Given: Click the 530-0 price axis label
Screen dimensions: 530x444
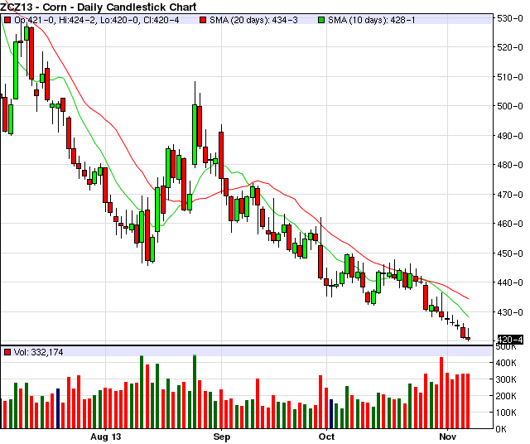Looking at the screenshot, I should [x=510, y=18].
